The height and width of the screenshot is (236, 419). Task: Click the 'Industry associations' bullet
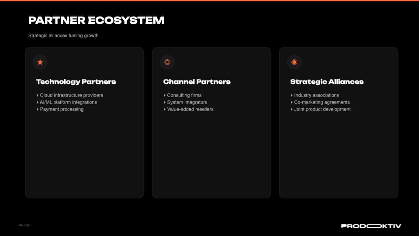point(316,95)
